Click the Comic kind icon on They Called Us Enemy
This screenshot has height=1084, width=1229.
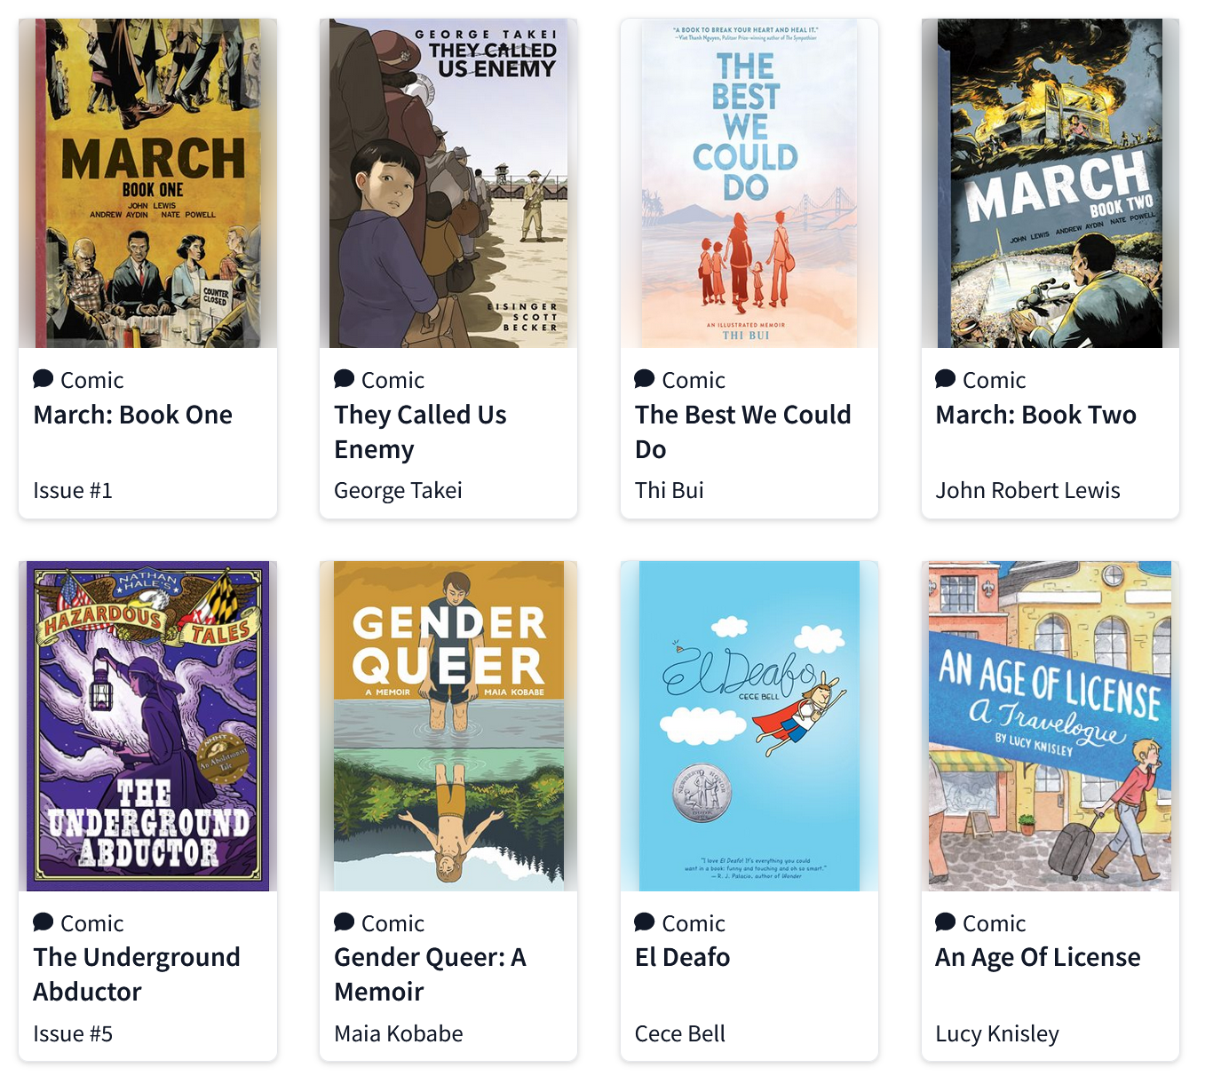(343, 379)
